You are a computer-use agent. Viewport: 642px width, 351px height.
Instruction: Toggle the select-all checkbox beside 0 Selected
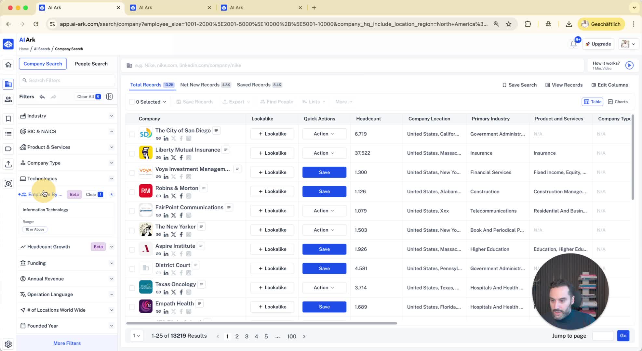[x=132, y=102]
